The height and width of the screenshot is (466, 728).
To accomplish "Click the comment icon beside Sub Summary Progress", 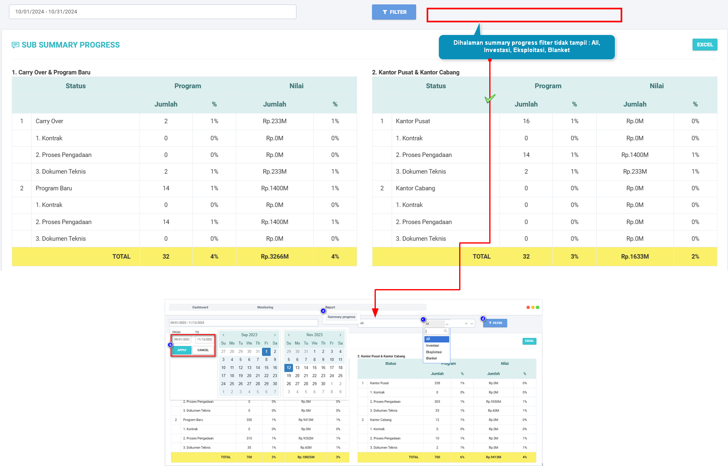I will click(x=15, y=45).
